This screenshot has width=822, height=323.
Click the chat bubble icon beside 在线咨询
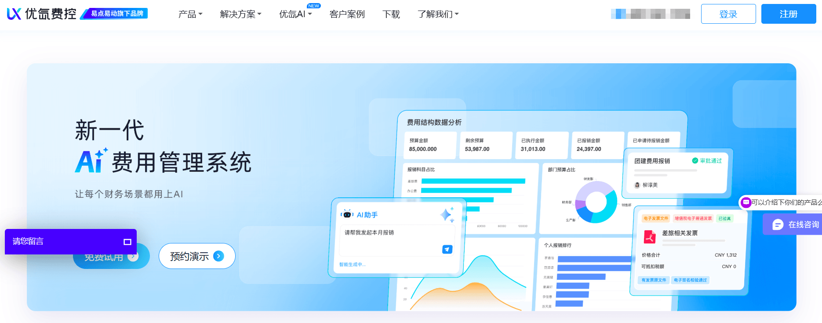tap(778, 225)
